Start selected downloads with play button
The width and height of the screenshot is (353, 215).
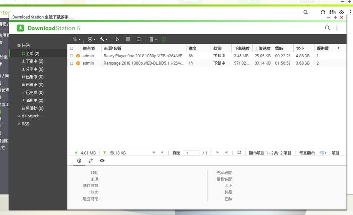click(117, 39)
